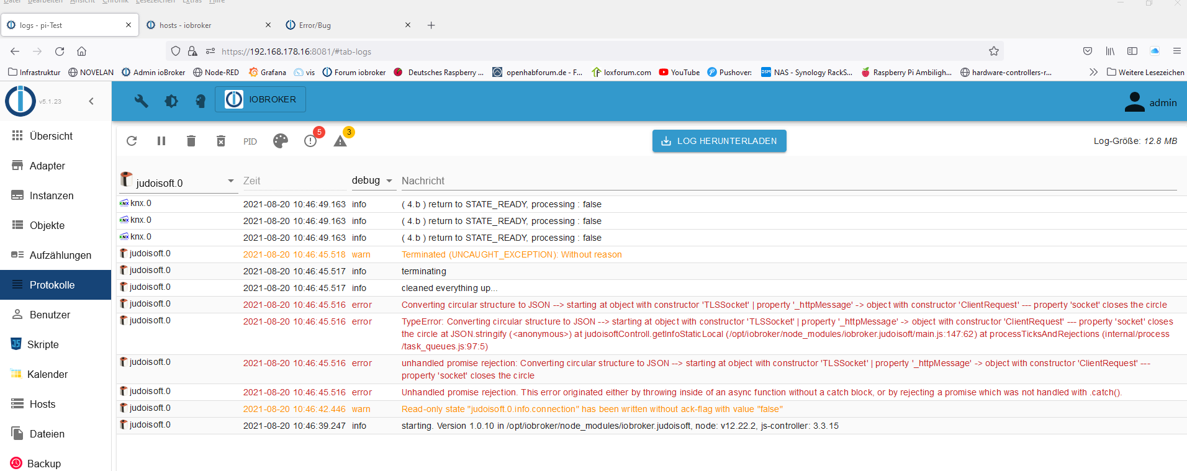Image resolution: width=1187 pixels, height=471 pixels.
Task: Open Aufzählungen in sidebar
Action: [56, 255]
